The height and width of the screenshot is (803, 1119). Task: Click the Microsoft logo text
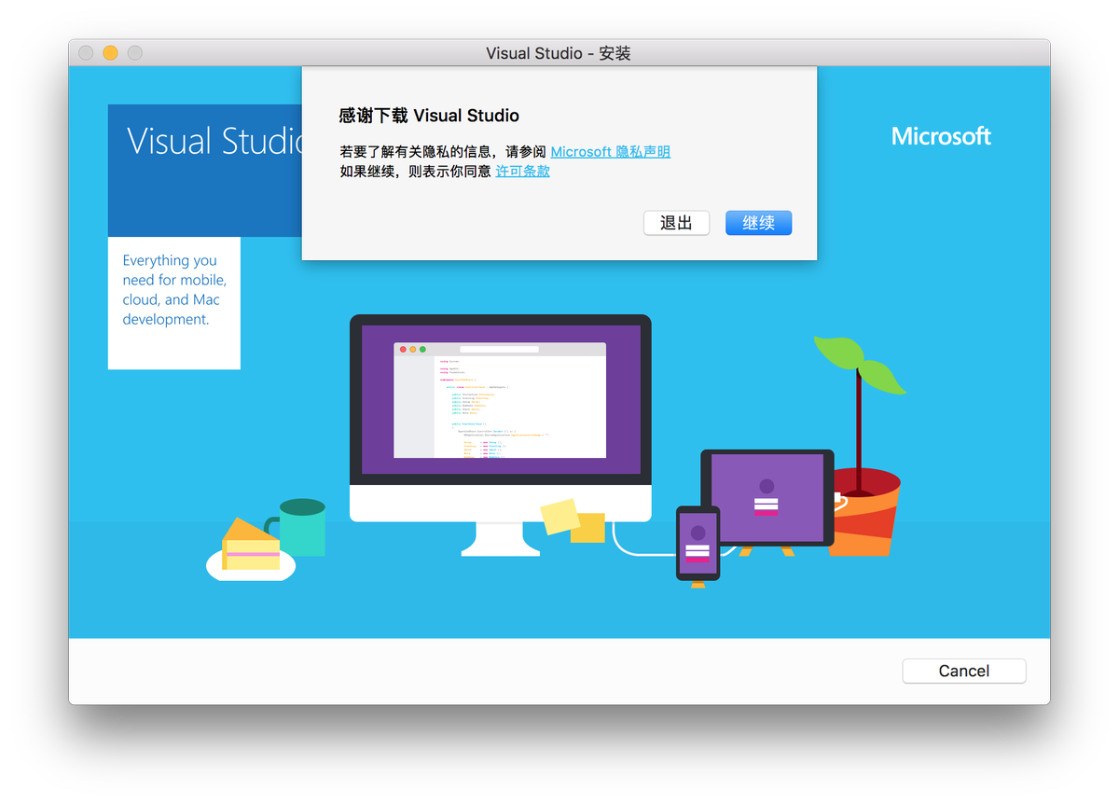(x=941, y=136)
